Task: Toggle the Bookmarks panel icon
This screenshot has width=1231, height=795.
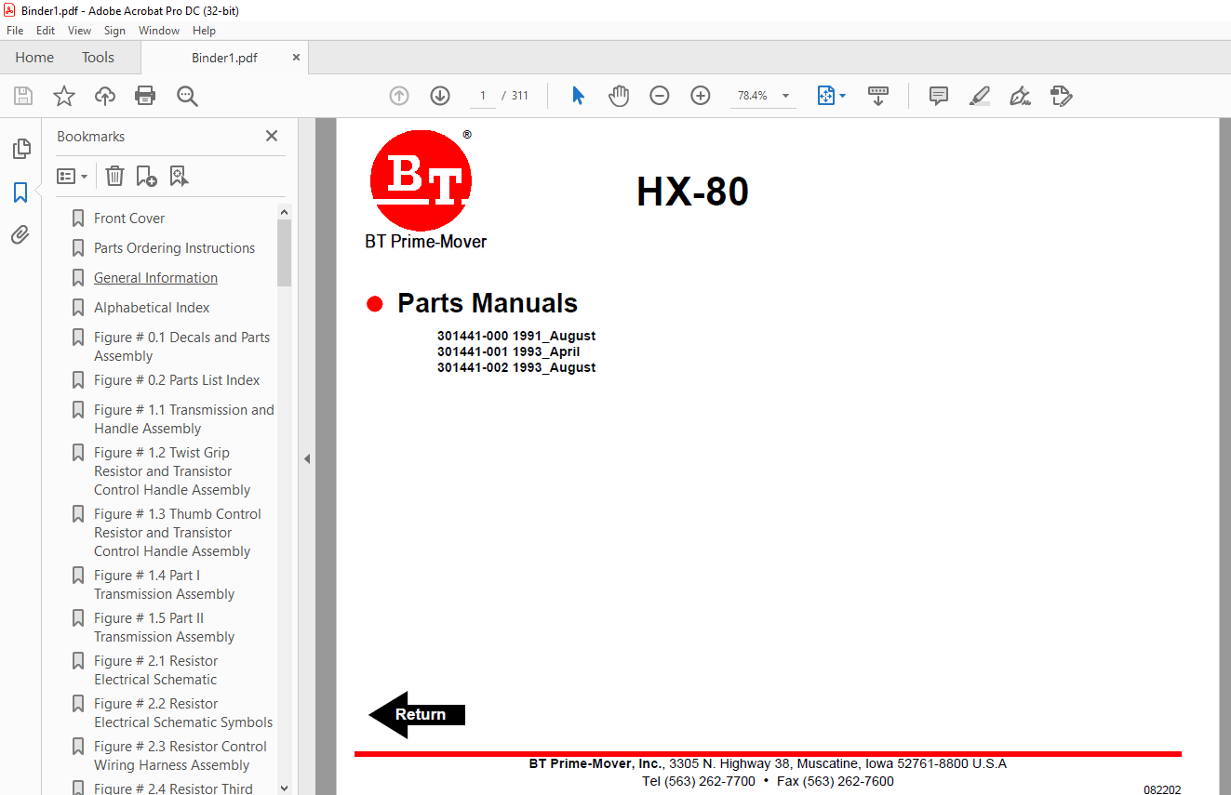Action: (x=20, y=192)
